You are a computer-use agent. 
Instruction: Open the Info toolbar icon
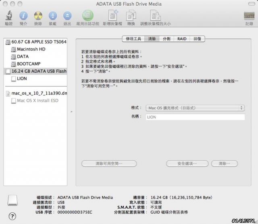coord(23,16)
